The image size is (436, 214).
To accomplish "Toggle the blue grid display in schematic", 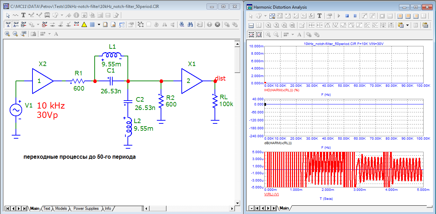I will click(x=92, y=25).
